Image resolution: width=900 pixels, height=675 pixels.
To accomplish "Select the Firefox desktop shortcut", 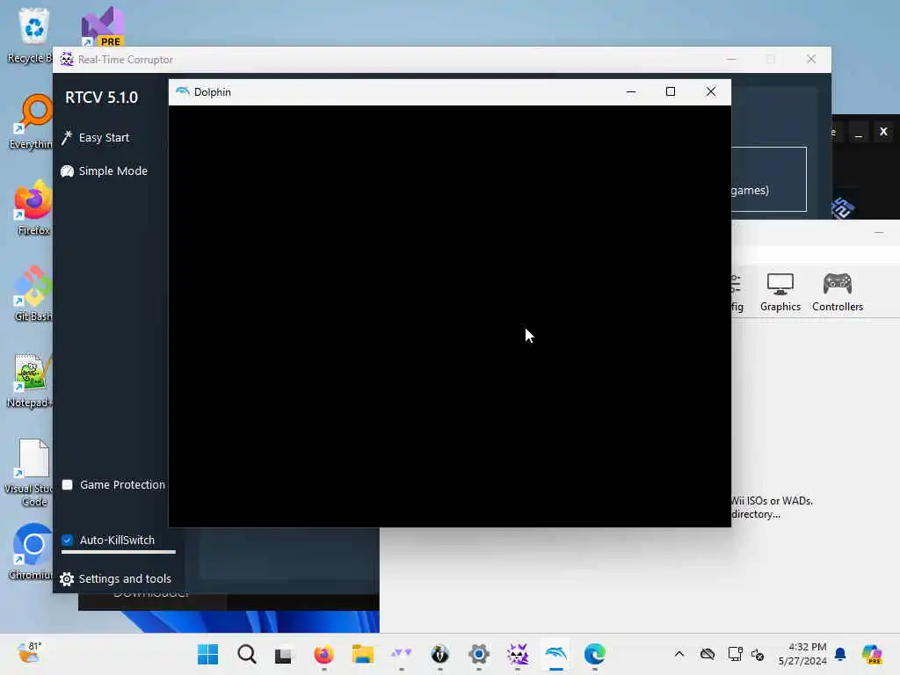I will point(33,207).
